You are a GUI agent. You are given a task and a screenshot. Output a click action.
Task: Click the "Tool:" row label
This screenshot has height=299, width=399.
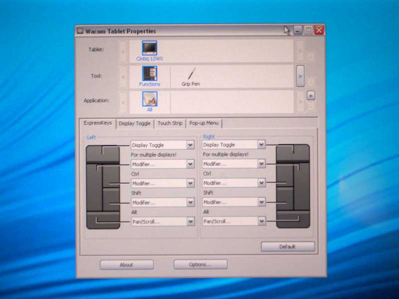[96, 76]
